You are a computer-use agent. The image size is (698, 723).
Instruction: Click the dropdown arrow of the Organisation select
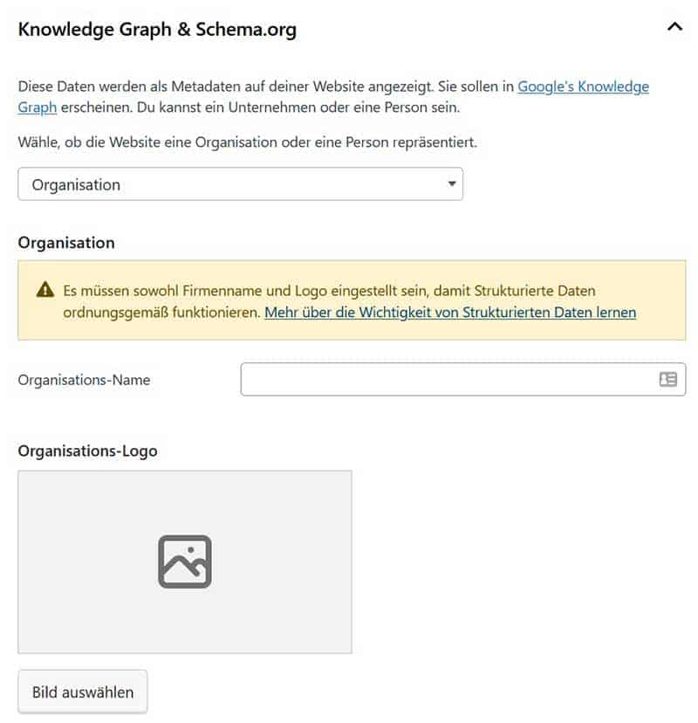coord(451,184)
